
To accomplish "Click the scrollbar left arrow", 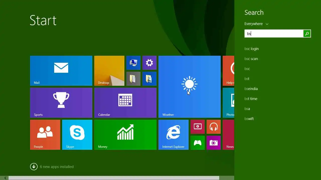I will [x=5, y=178].
